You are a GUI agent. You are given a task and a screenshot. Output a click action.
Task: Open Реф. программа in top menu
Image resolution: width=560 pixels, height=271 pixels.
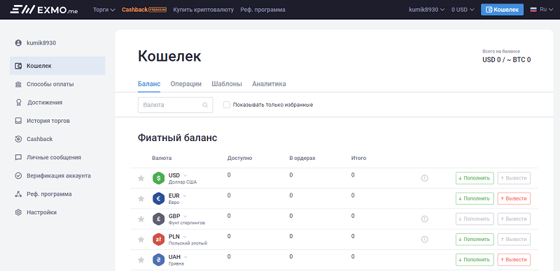coord(263,10)
